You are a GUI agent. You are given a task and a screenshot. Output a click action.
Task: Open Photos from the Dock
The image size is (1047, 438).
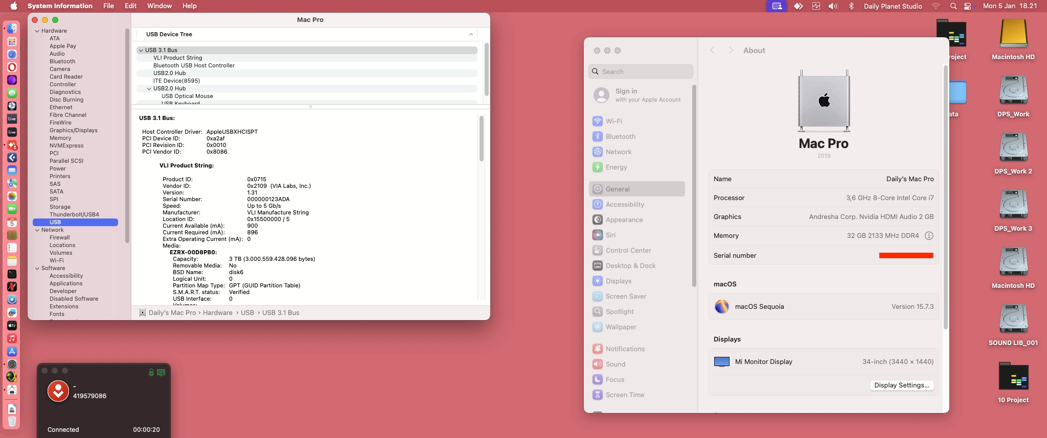coord(12,196)
